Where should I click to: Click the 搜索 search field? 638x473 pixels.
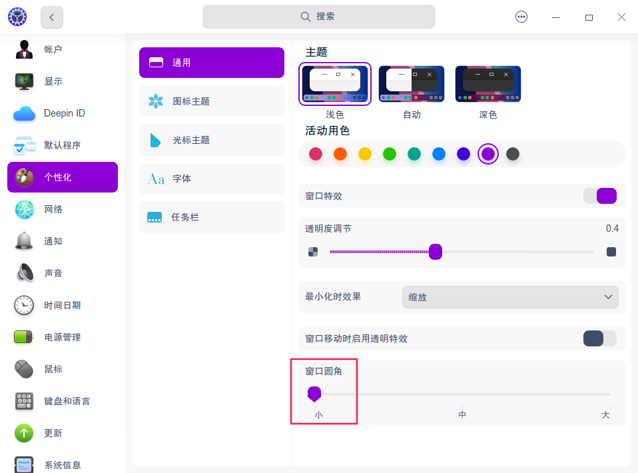tap(318, 17)
